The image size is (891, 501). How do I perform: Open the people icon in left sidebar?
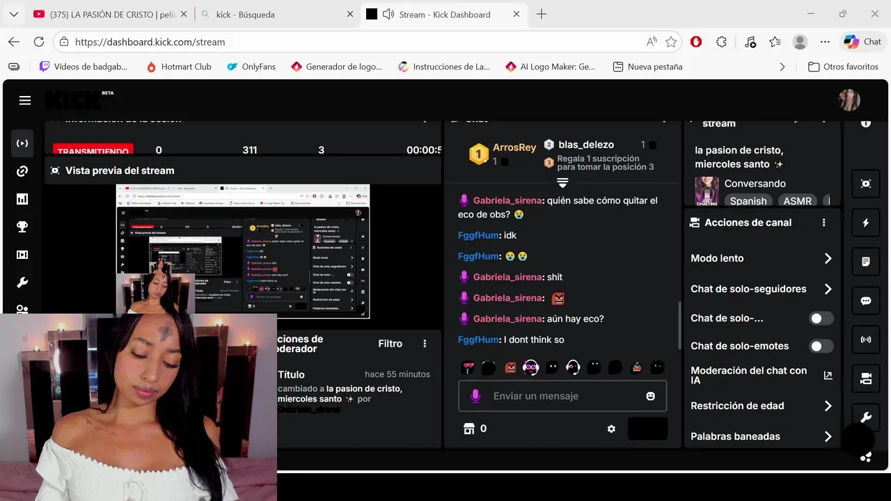click(22, 310)
